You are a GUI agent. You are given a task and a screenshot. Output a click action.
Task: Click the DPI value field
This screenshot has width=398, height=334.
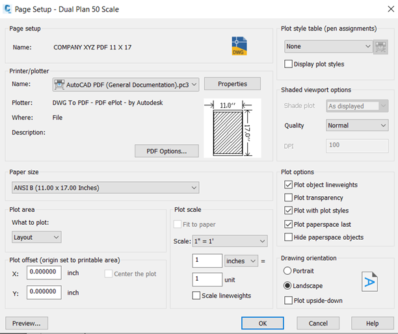357,146
